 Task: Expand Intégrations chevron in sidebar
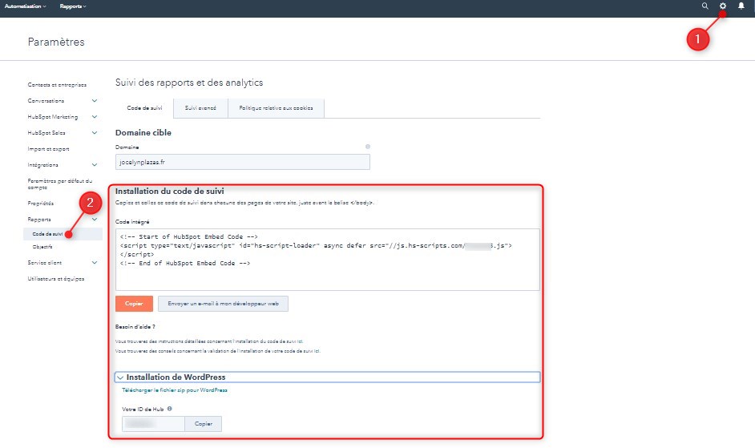(x=95, y=165)
